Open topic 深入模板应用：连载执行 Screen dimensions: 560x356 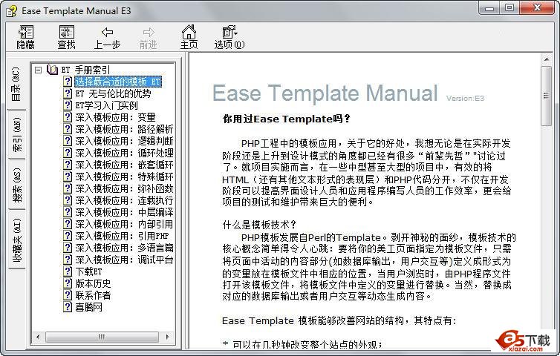(124, 200)
